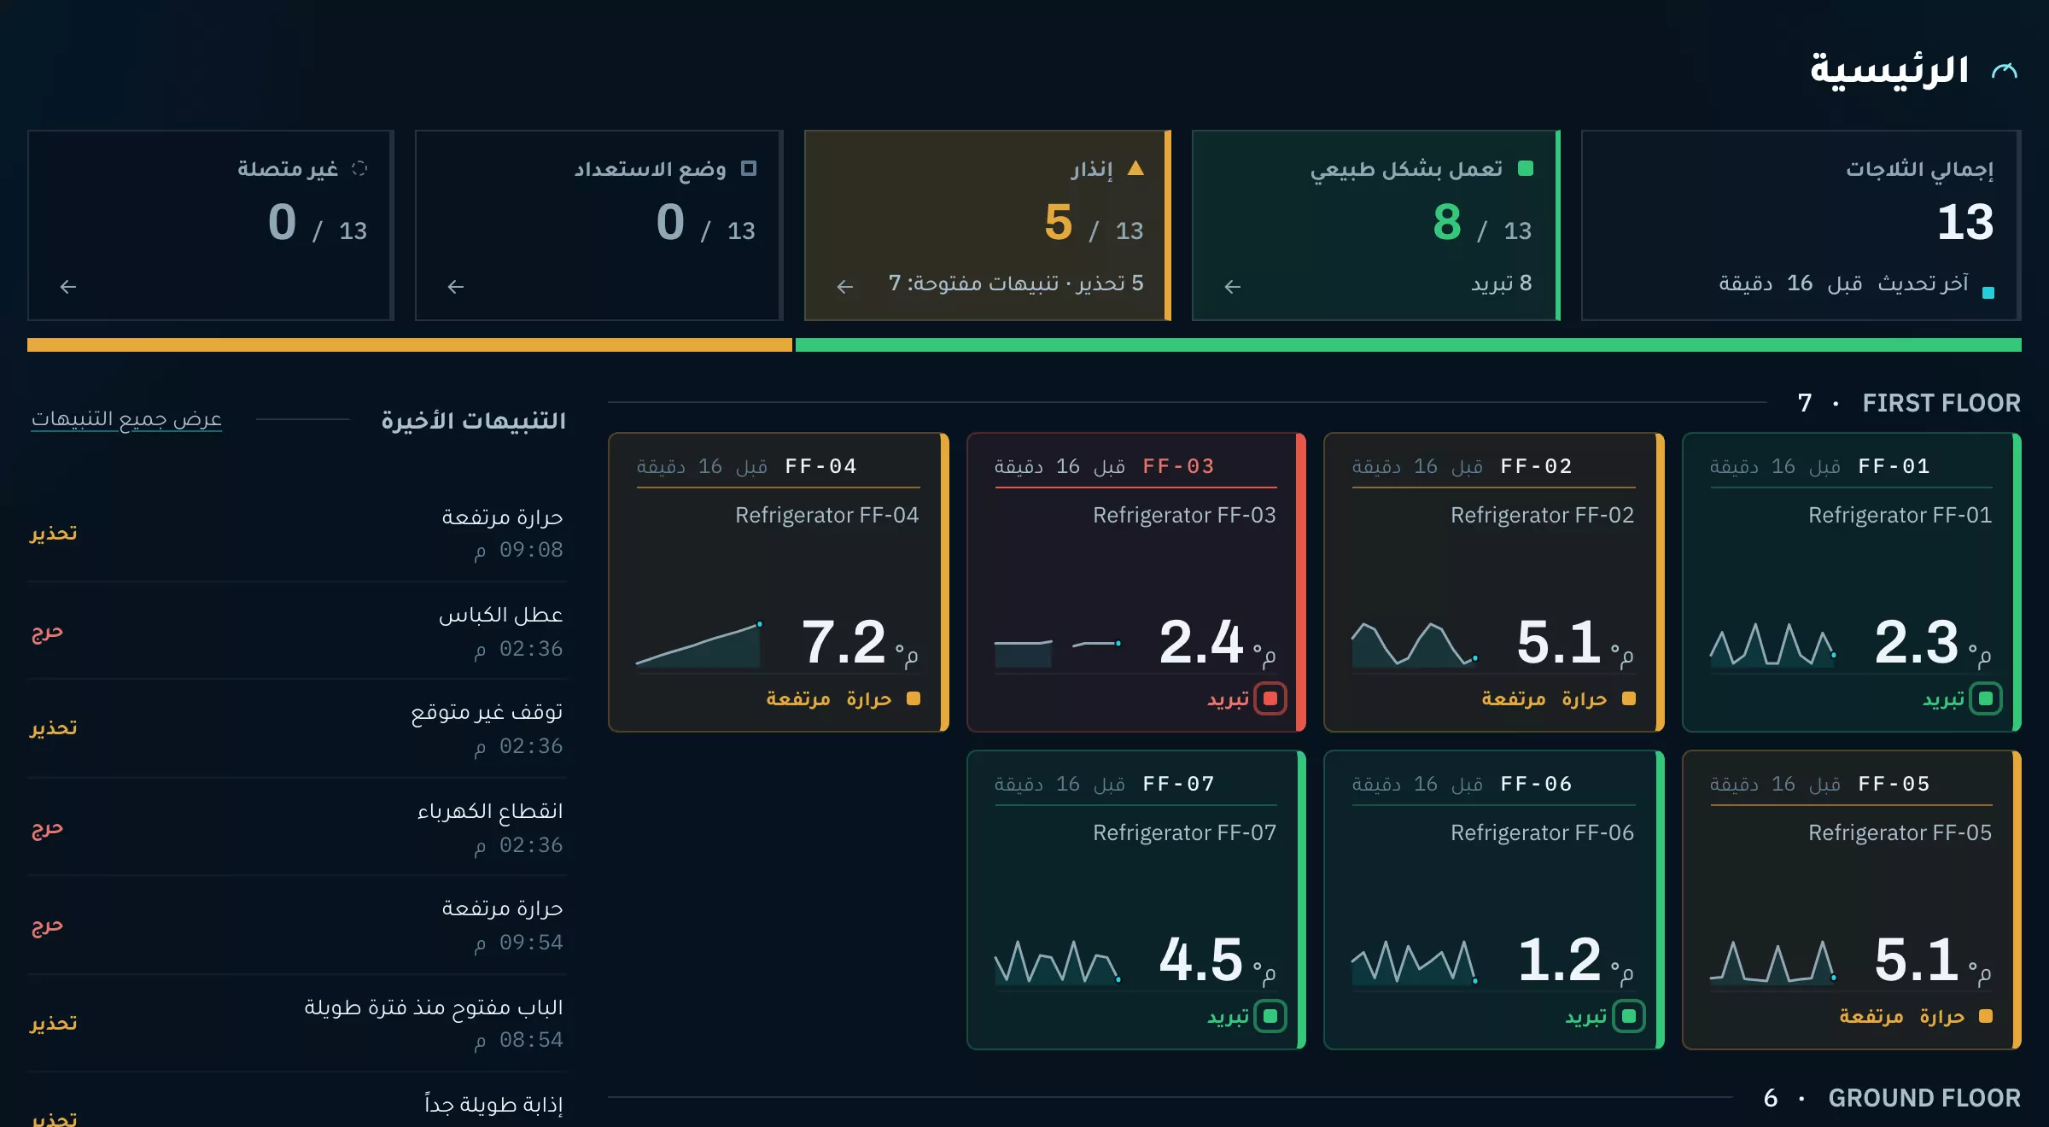Click the green segment of the status bar
The width and height of the screenshot is (2049, 1127).
point(1409,345)
